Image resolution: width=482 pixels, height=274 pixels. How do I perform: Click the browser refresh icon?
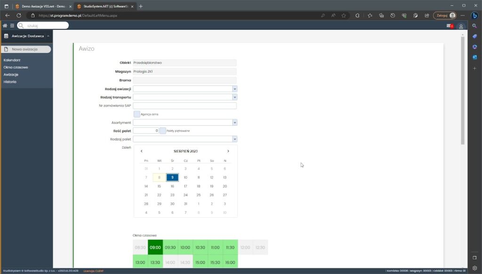pos(19,15)
